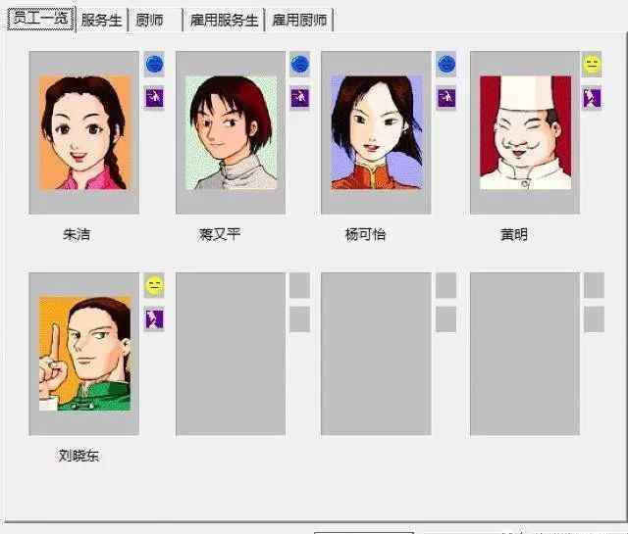The height and width of the screenshot is (534, 628).
Task: Click the purple activity icon beside 刘晓东
Action: (154, 318)
